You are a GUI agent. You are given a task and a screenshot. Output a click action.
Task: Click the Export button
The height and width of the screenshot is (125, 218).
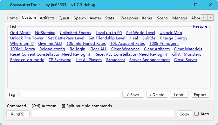200,94
